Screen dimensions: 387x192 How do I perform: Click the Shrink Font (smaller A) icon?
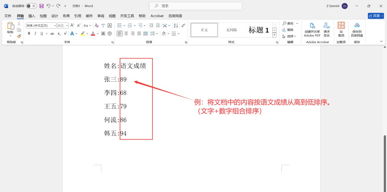pos(79,26)
